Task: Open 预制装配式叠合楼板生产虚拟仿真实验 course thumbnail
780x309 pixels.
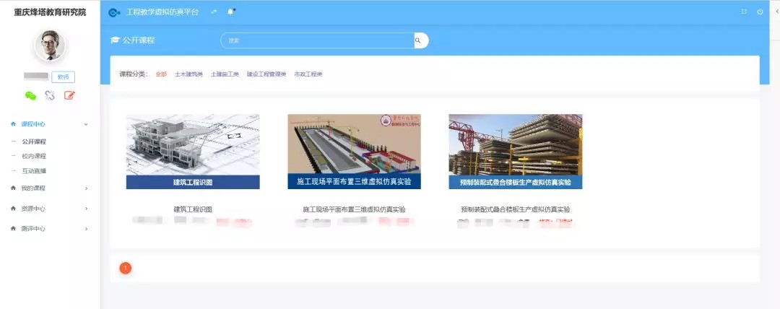Action: (516, 152)
